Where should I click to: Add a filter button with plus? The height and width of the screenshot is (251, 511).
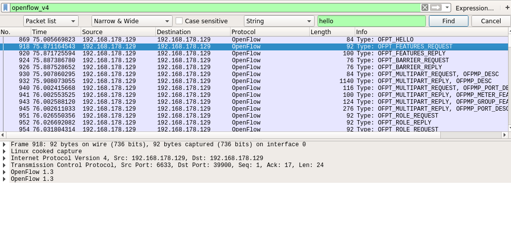pyautogui.click(x=507, y=8)
